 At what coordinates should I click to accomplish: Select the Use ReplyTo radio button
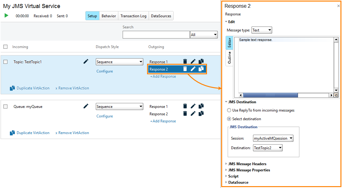[229, 110]
